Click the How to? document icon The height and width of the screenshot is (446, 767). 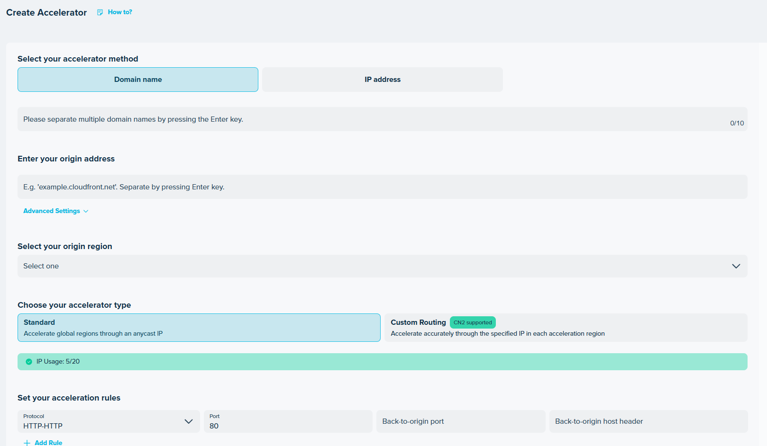click(x=100, y=12)
